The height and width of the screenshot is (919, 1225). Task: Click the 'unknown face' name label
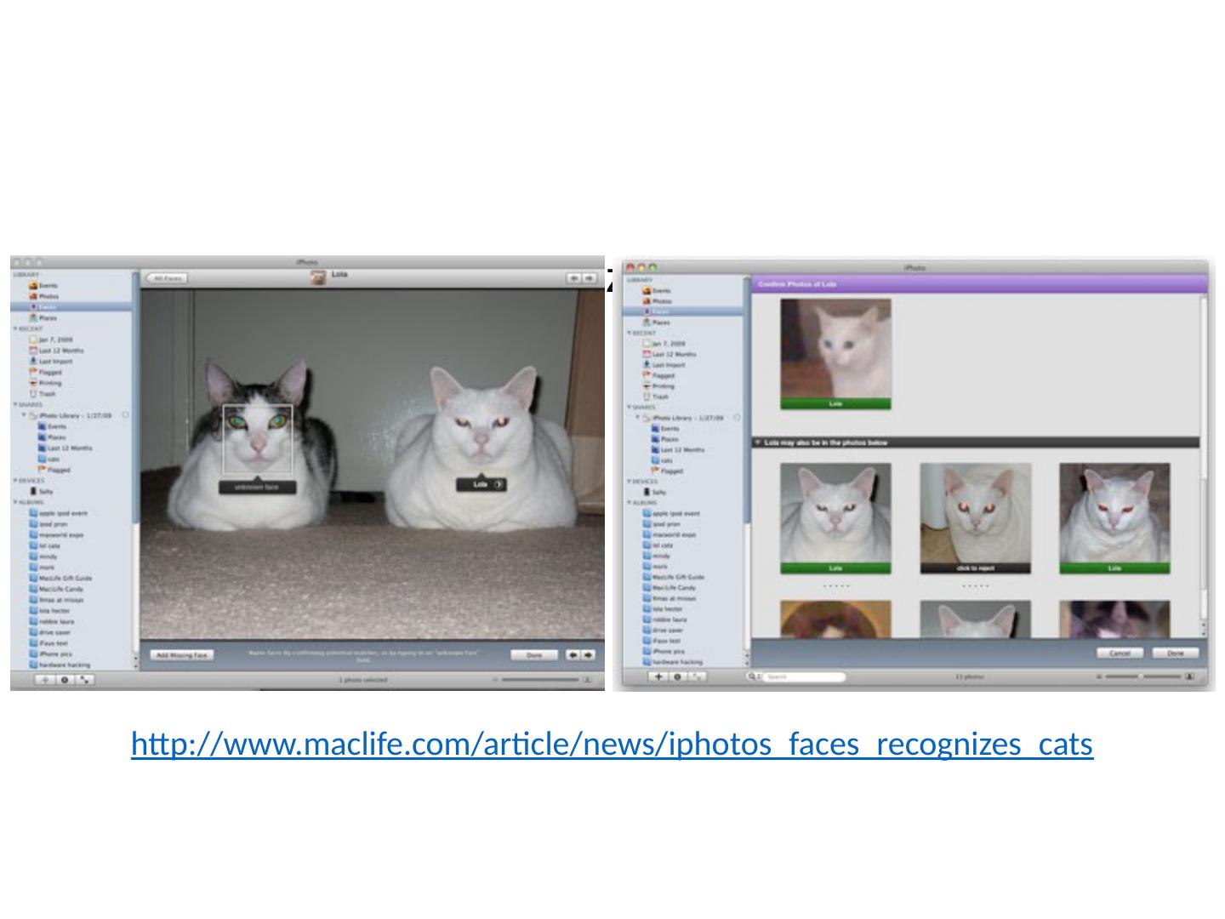click(258, 488)
